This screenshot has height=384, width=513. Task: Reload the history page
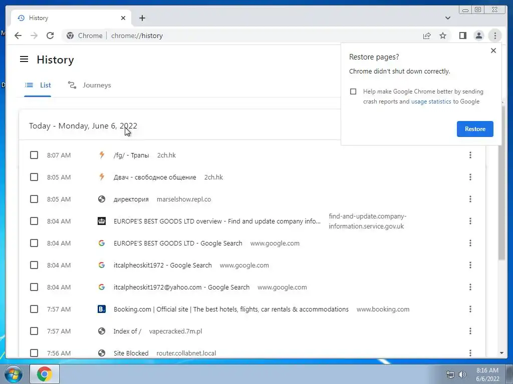click(50, 35)
